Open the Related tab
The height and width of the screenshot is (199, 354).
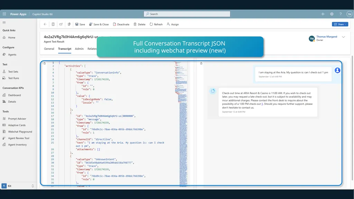click(92, 48)
